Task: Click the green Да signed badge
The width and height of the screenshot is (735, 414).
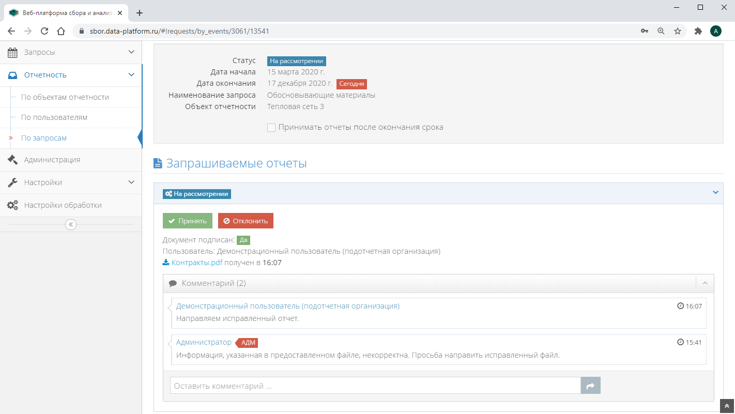Action: click(x=243, y=240)
